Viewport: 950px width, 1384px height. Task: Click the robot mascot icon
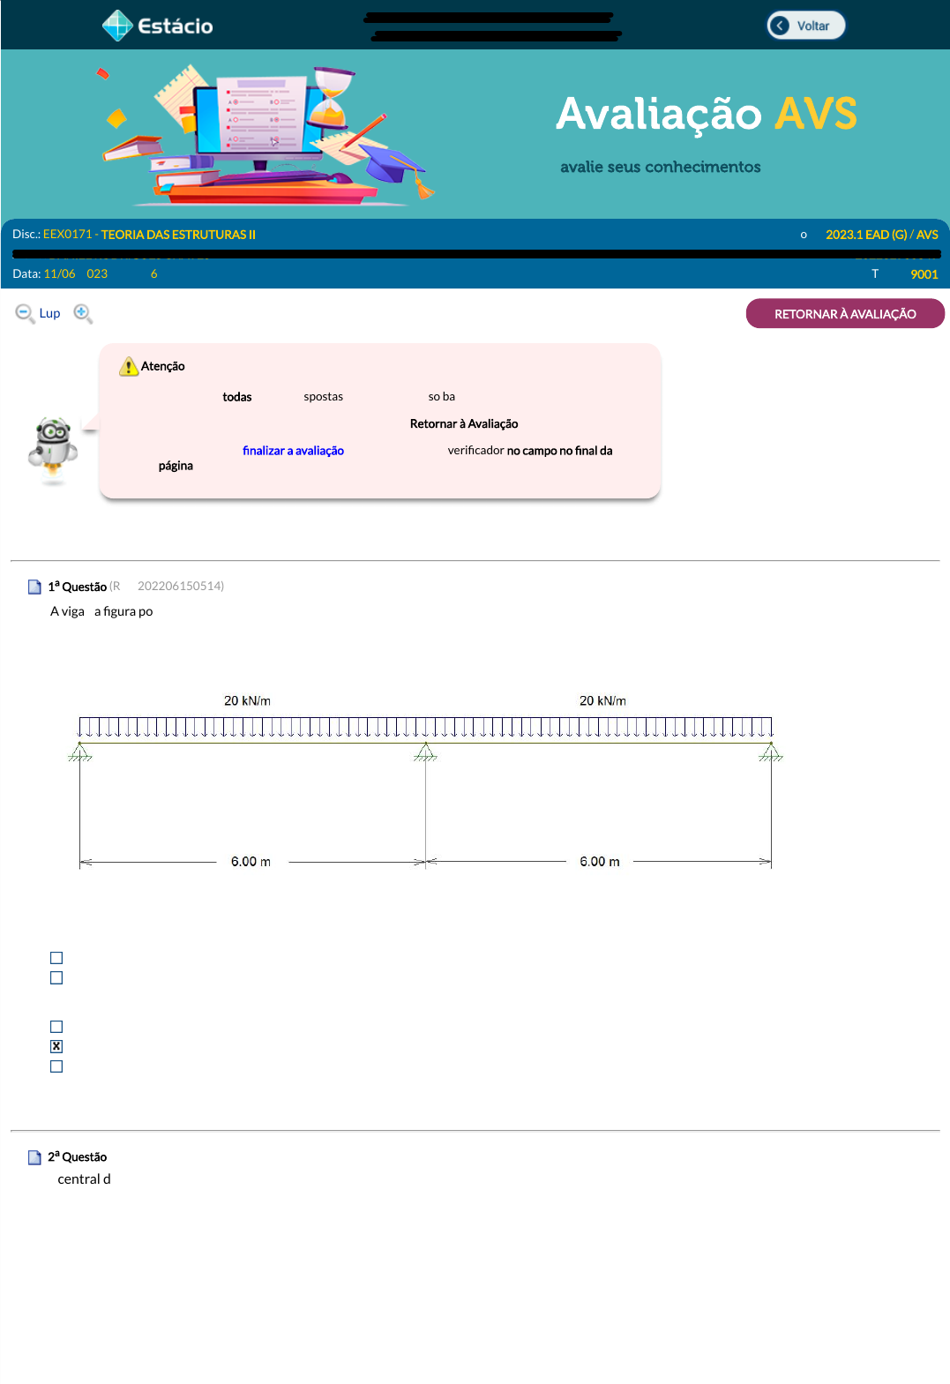53,450
